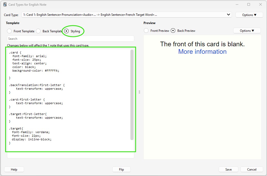267x176 pixels.
Task: Open the Preview Options dropdown menu
Action: (247, 31)
